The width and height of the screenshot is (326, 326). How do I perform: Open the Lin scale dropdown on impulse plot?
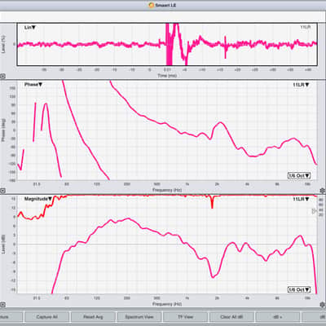click(30, 28)
